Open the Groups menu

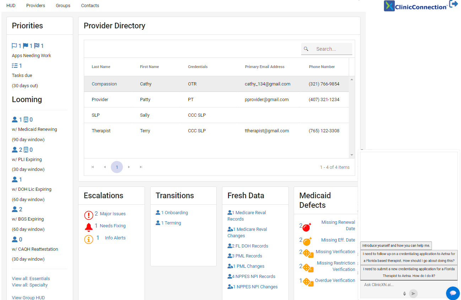63,5
